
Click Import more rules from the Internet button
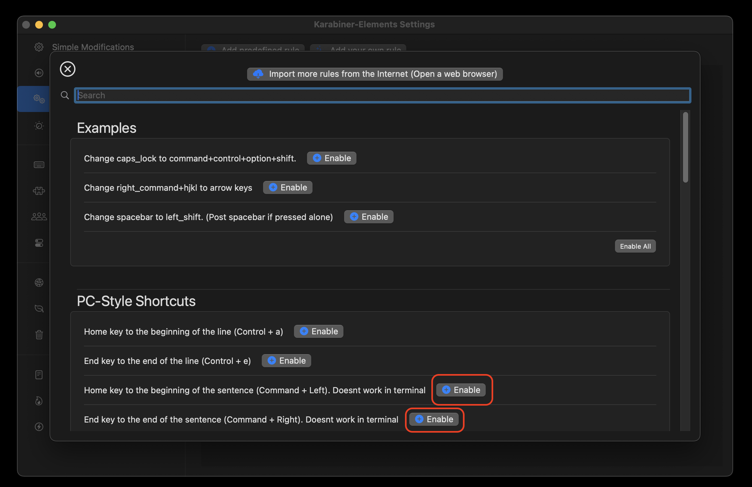[375, 74]
